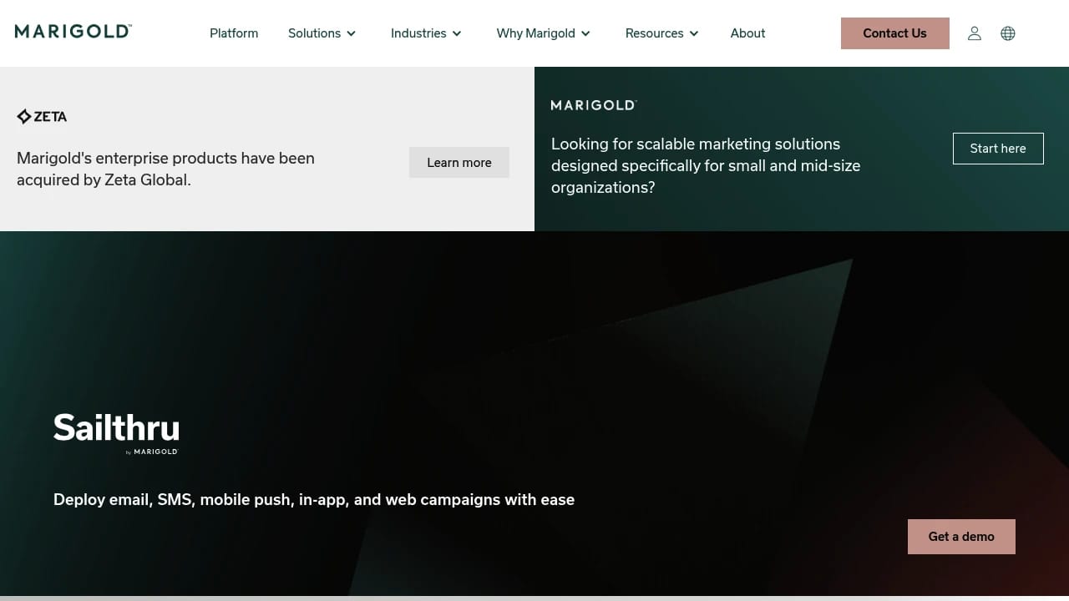Expand the Solutions dropdown

[322, 33]
